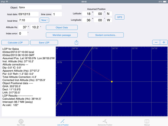Select the 'LHA: 317°20.5'' line
The width and height of the screenshot is (168, 126).
pos(11,92)
